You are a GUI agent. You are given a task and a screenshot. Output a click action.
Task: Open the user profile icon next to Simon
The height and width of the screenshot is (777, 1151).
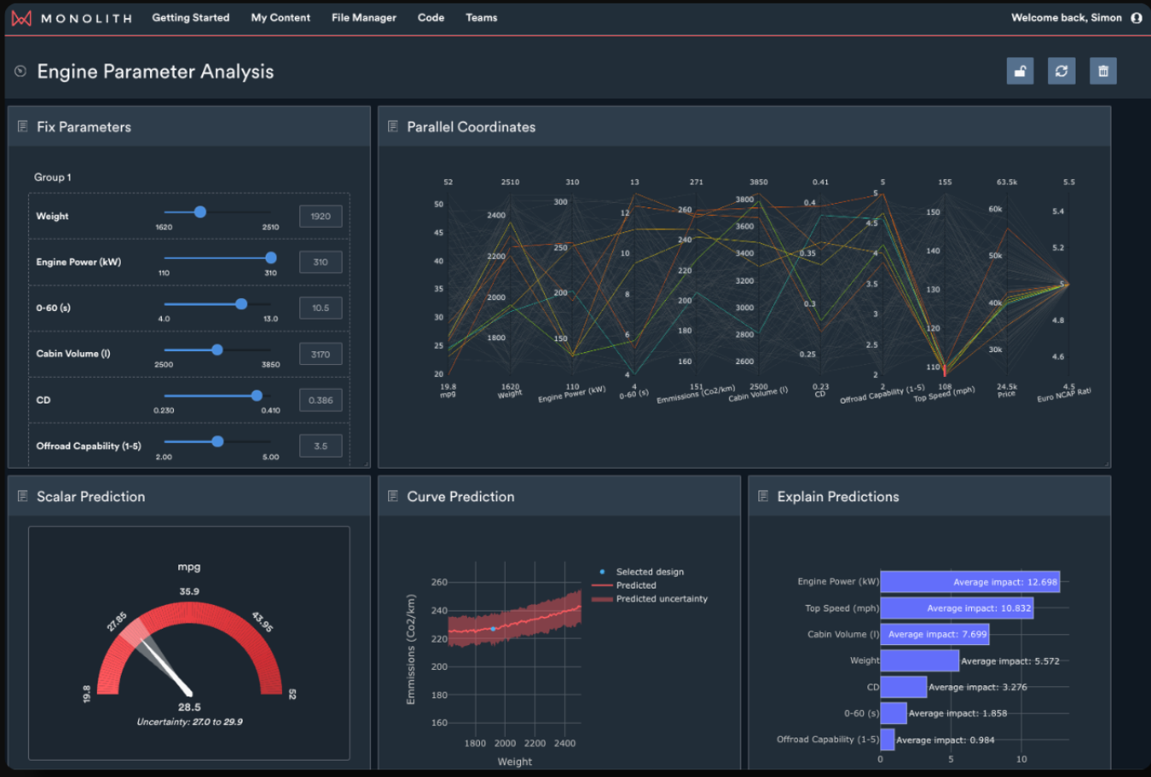[x=1136, y=17]
